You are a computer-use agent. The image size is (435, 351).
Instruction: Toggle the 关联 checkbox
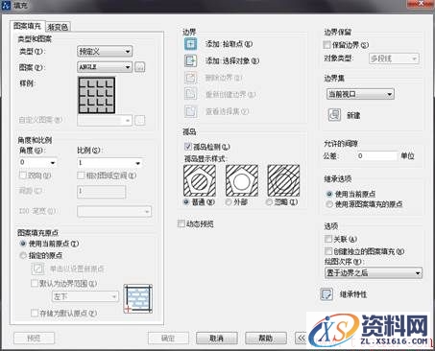click(x=328, y=239)
